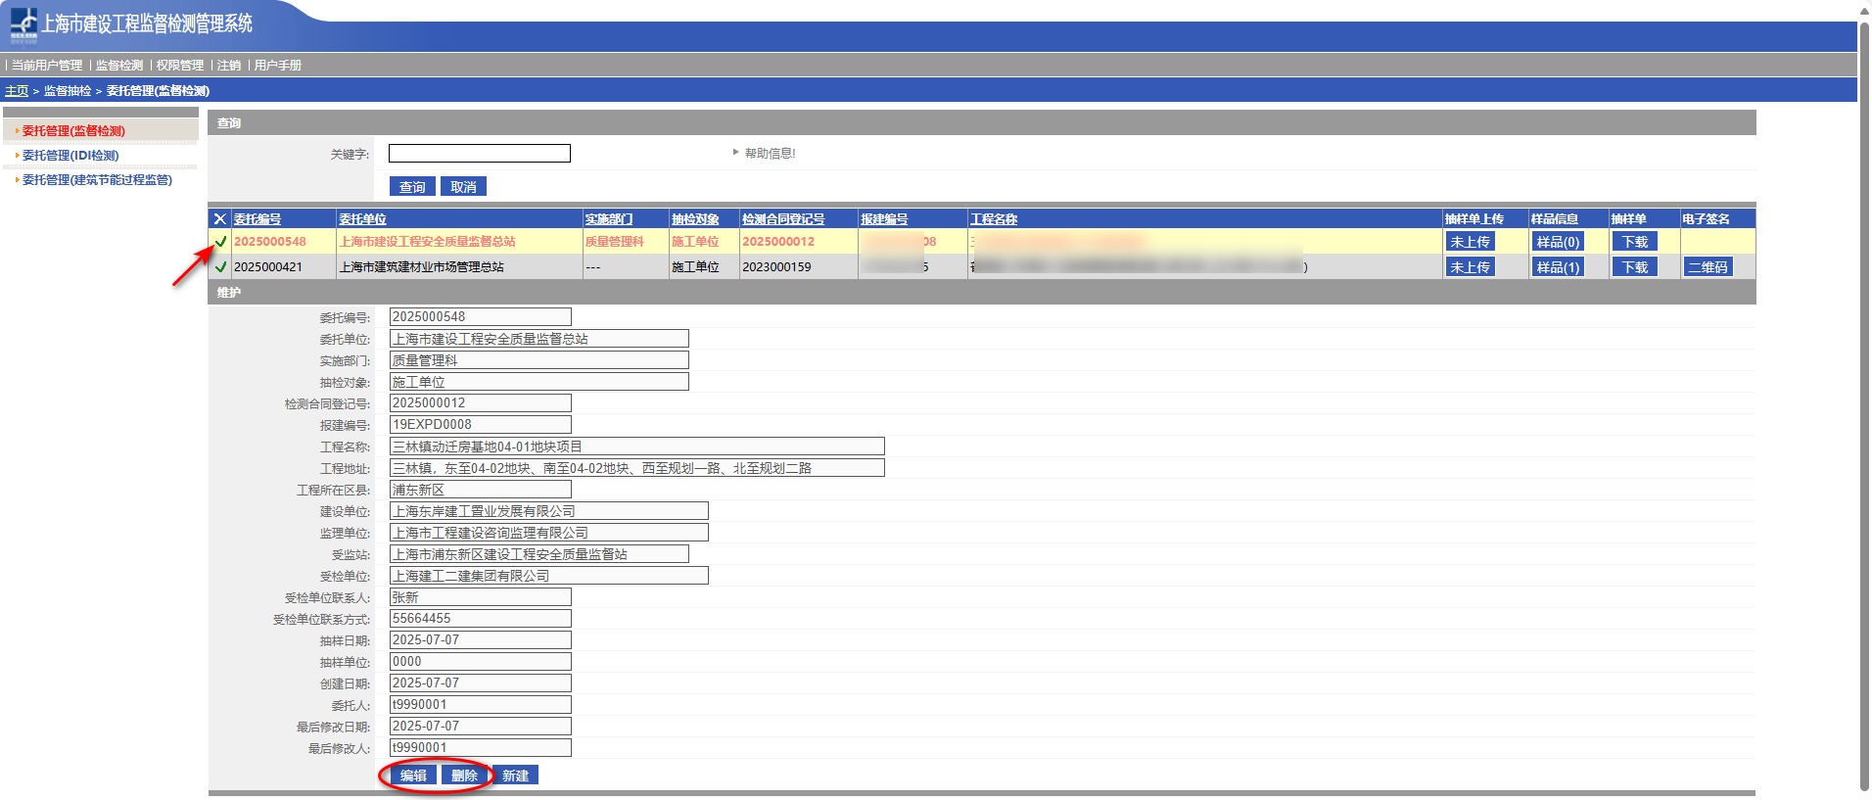Click the 查询 search button
The height and width of the screenshot is (800, 1872).
[x=412, y=187]
